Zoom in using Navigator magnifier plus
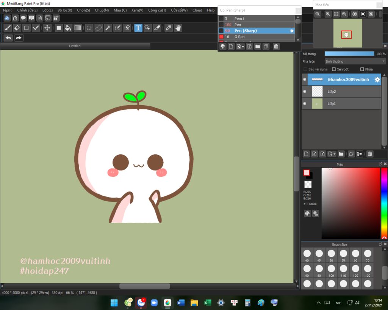This screenshot has height=310, width=388. point(328,14)
